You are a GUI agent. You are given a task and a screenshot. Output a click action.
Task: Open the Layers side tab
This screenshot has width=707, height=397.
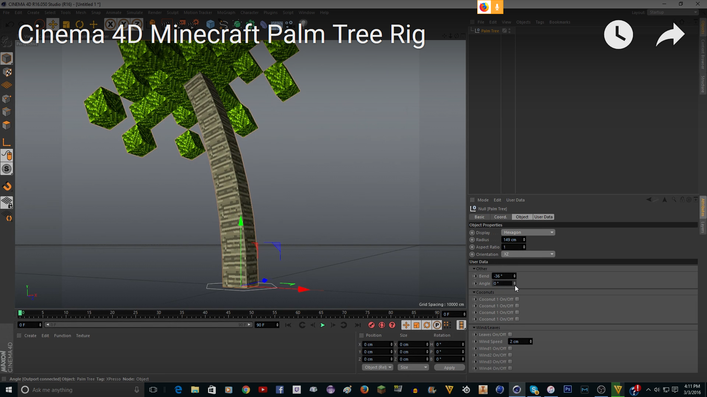pos(703,227)
